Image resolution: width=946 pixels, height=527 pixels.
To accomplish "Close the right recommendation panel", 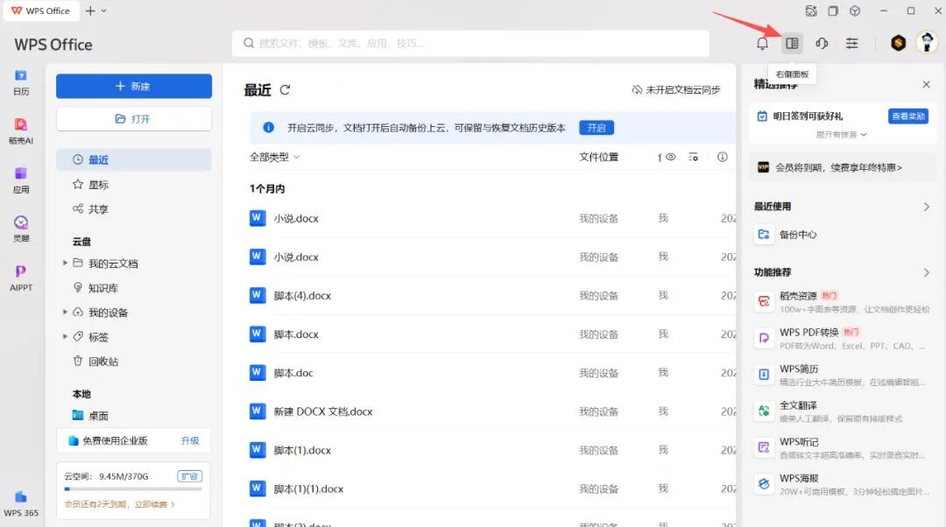I will pyautogui.click(x=926, y=84).
